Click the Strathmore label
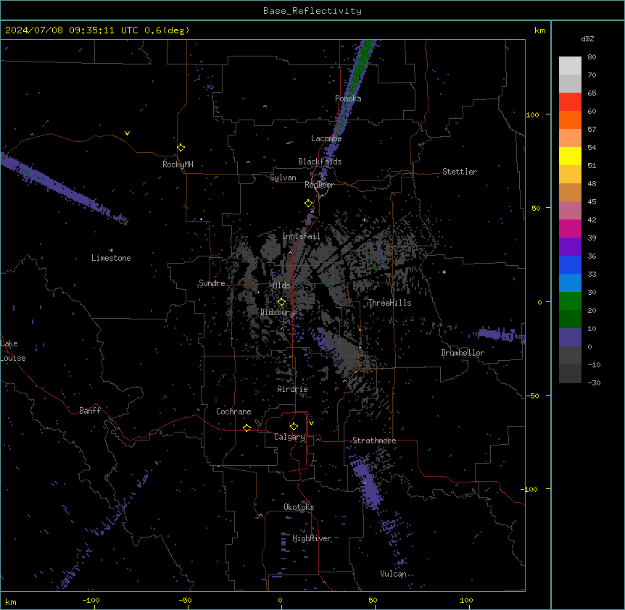625x610 pixels. (x=374, y=440)
